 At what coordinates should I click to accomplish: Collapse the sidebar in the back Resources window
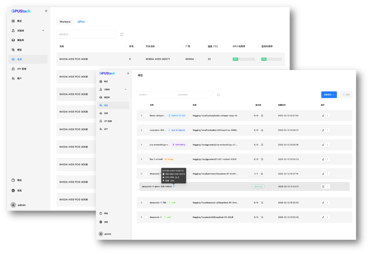pyautogui.click(x=46, y=11)
